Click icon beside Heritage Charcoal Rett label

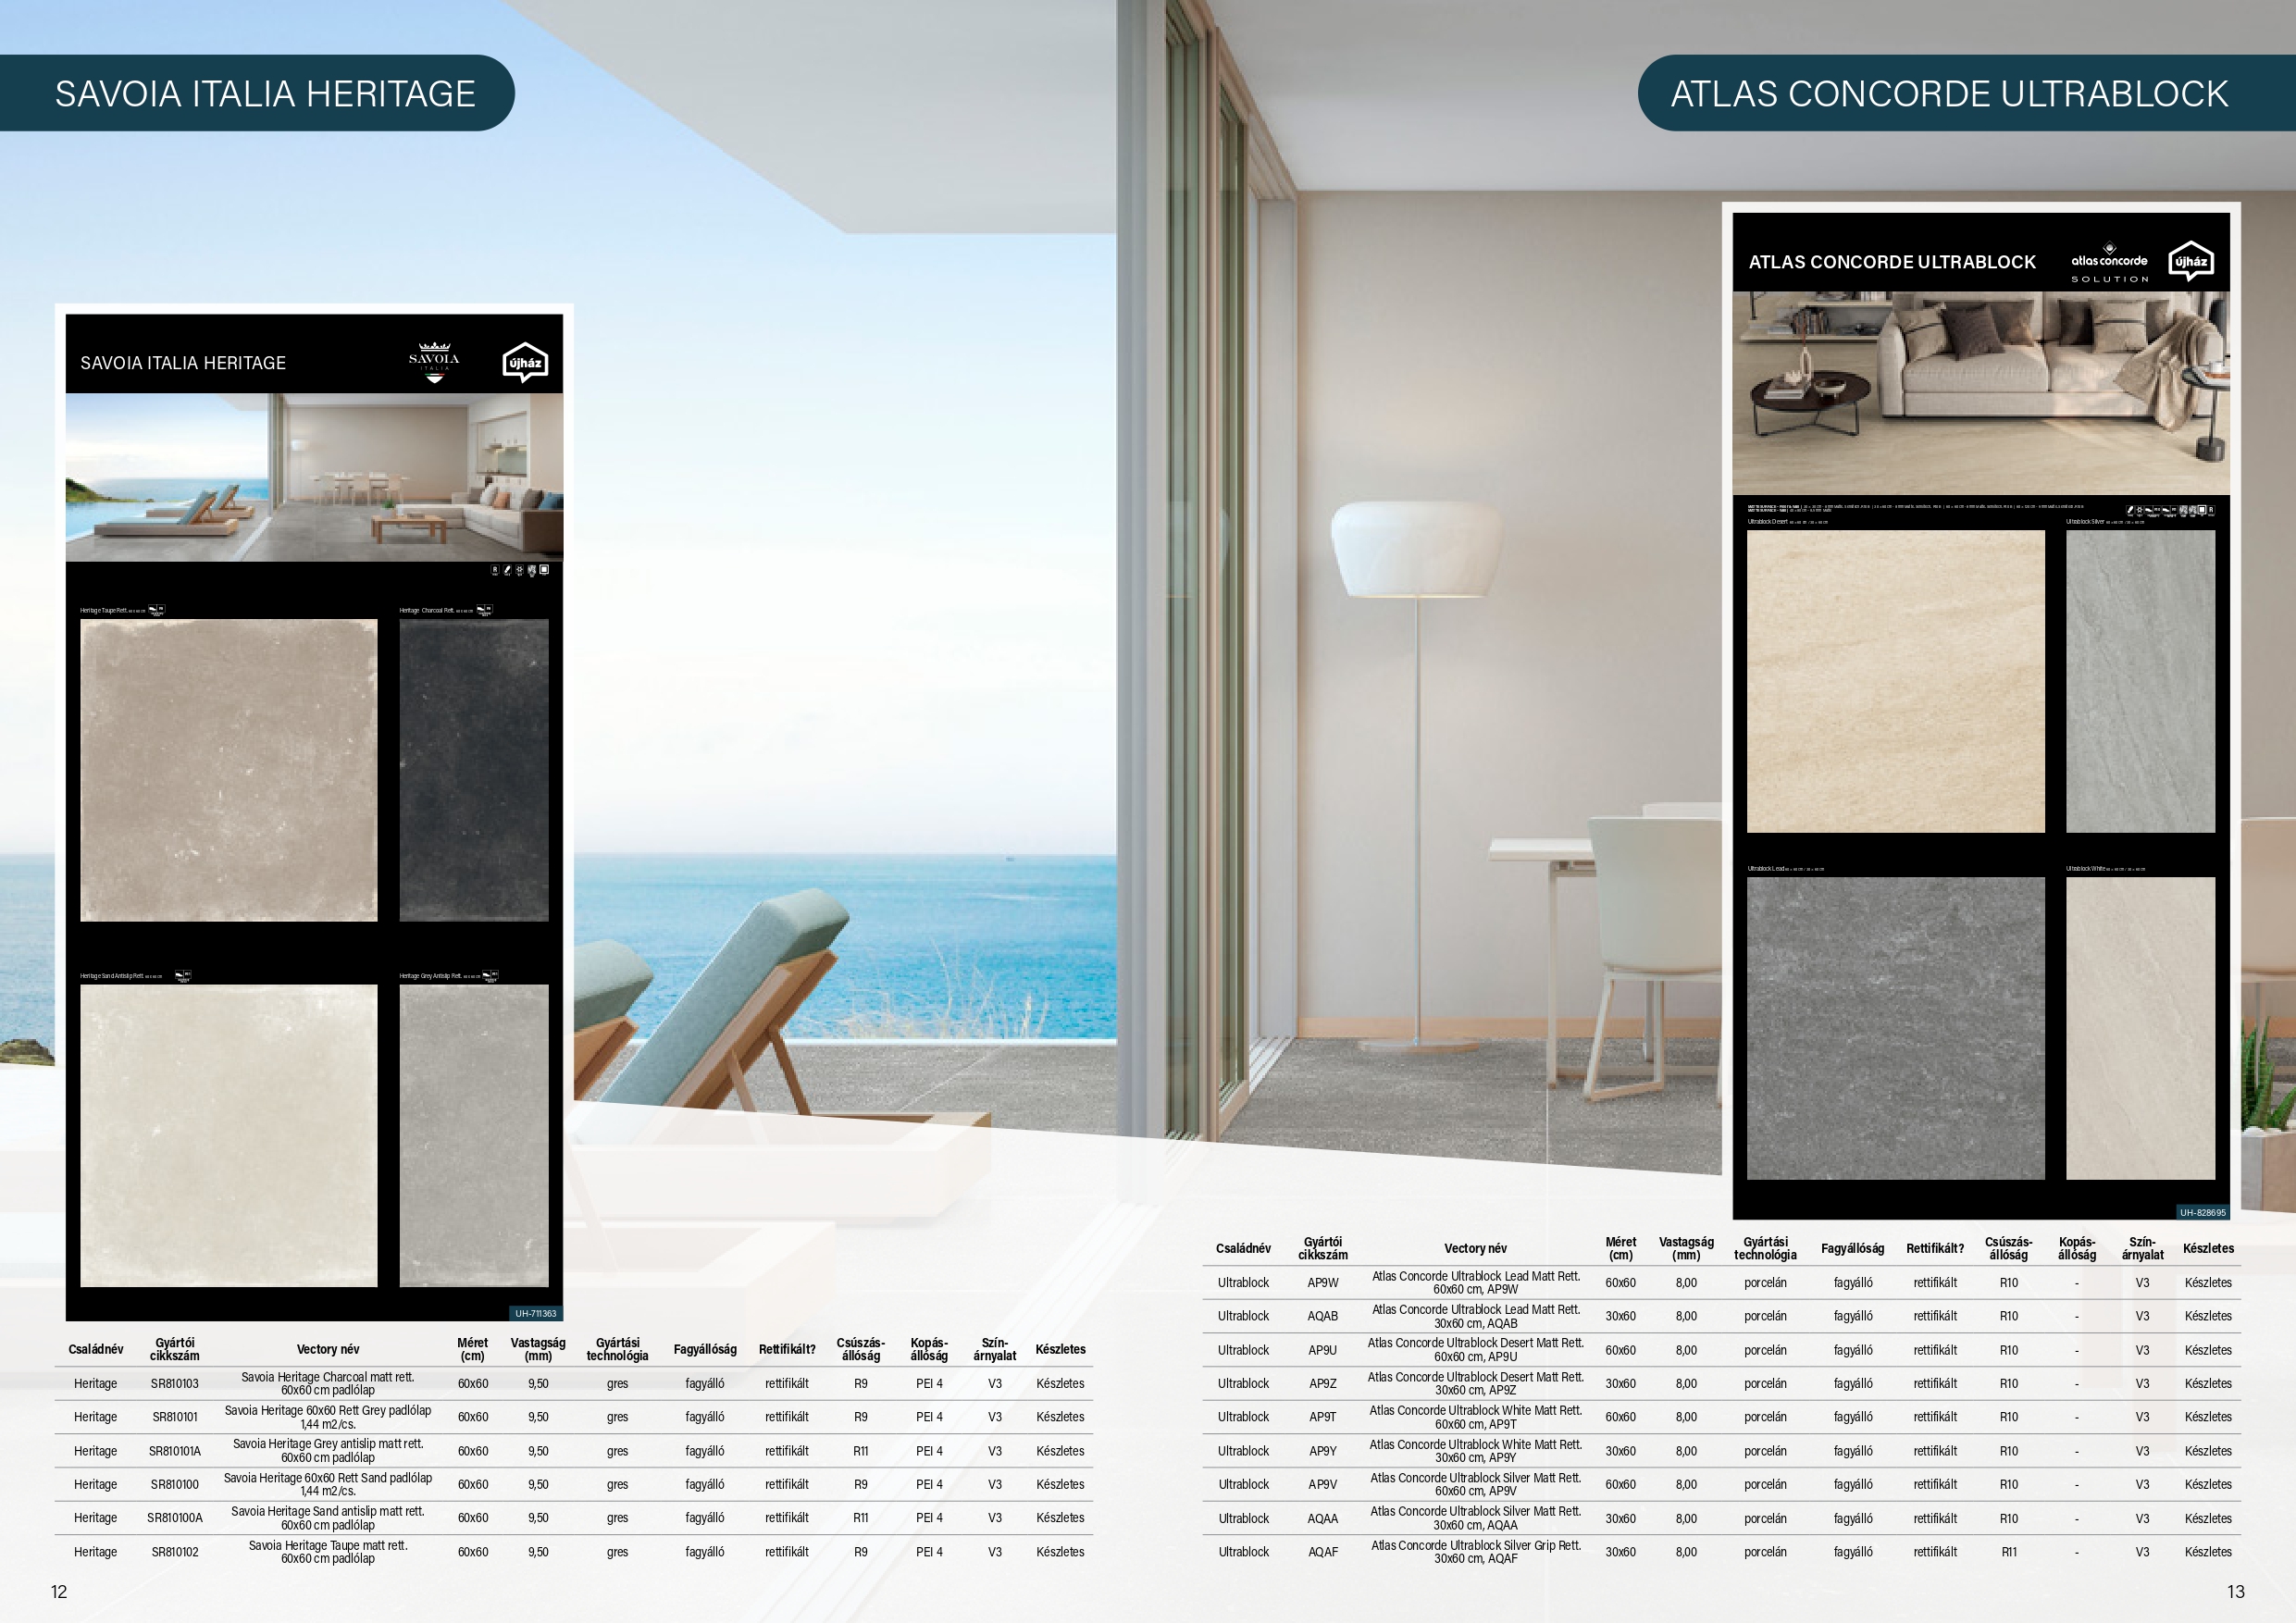point(484,610)
